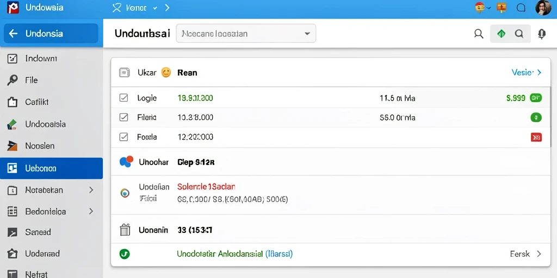
Task: Click the crossed-tools icon next to Vonot
Action: click(116, 8)
